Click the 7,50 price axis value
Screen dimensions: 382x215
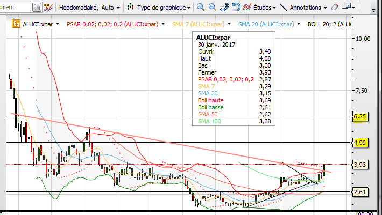(x=362, y=91)
